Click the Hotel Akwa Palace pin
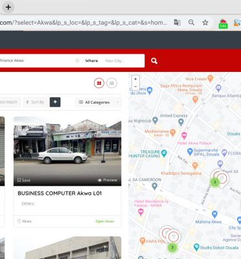The height and width of the screenshot is (259, 241). click(184, 136)
